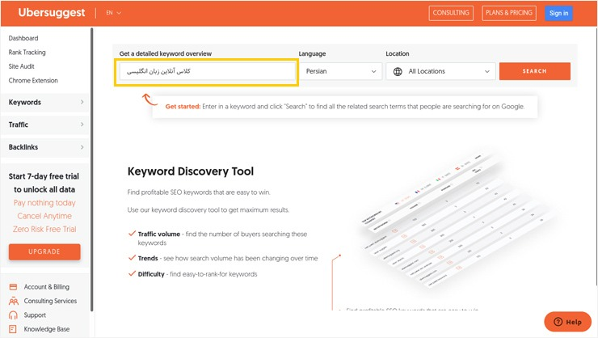Open Rank Tracking in sidebar

point(27,53)
